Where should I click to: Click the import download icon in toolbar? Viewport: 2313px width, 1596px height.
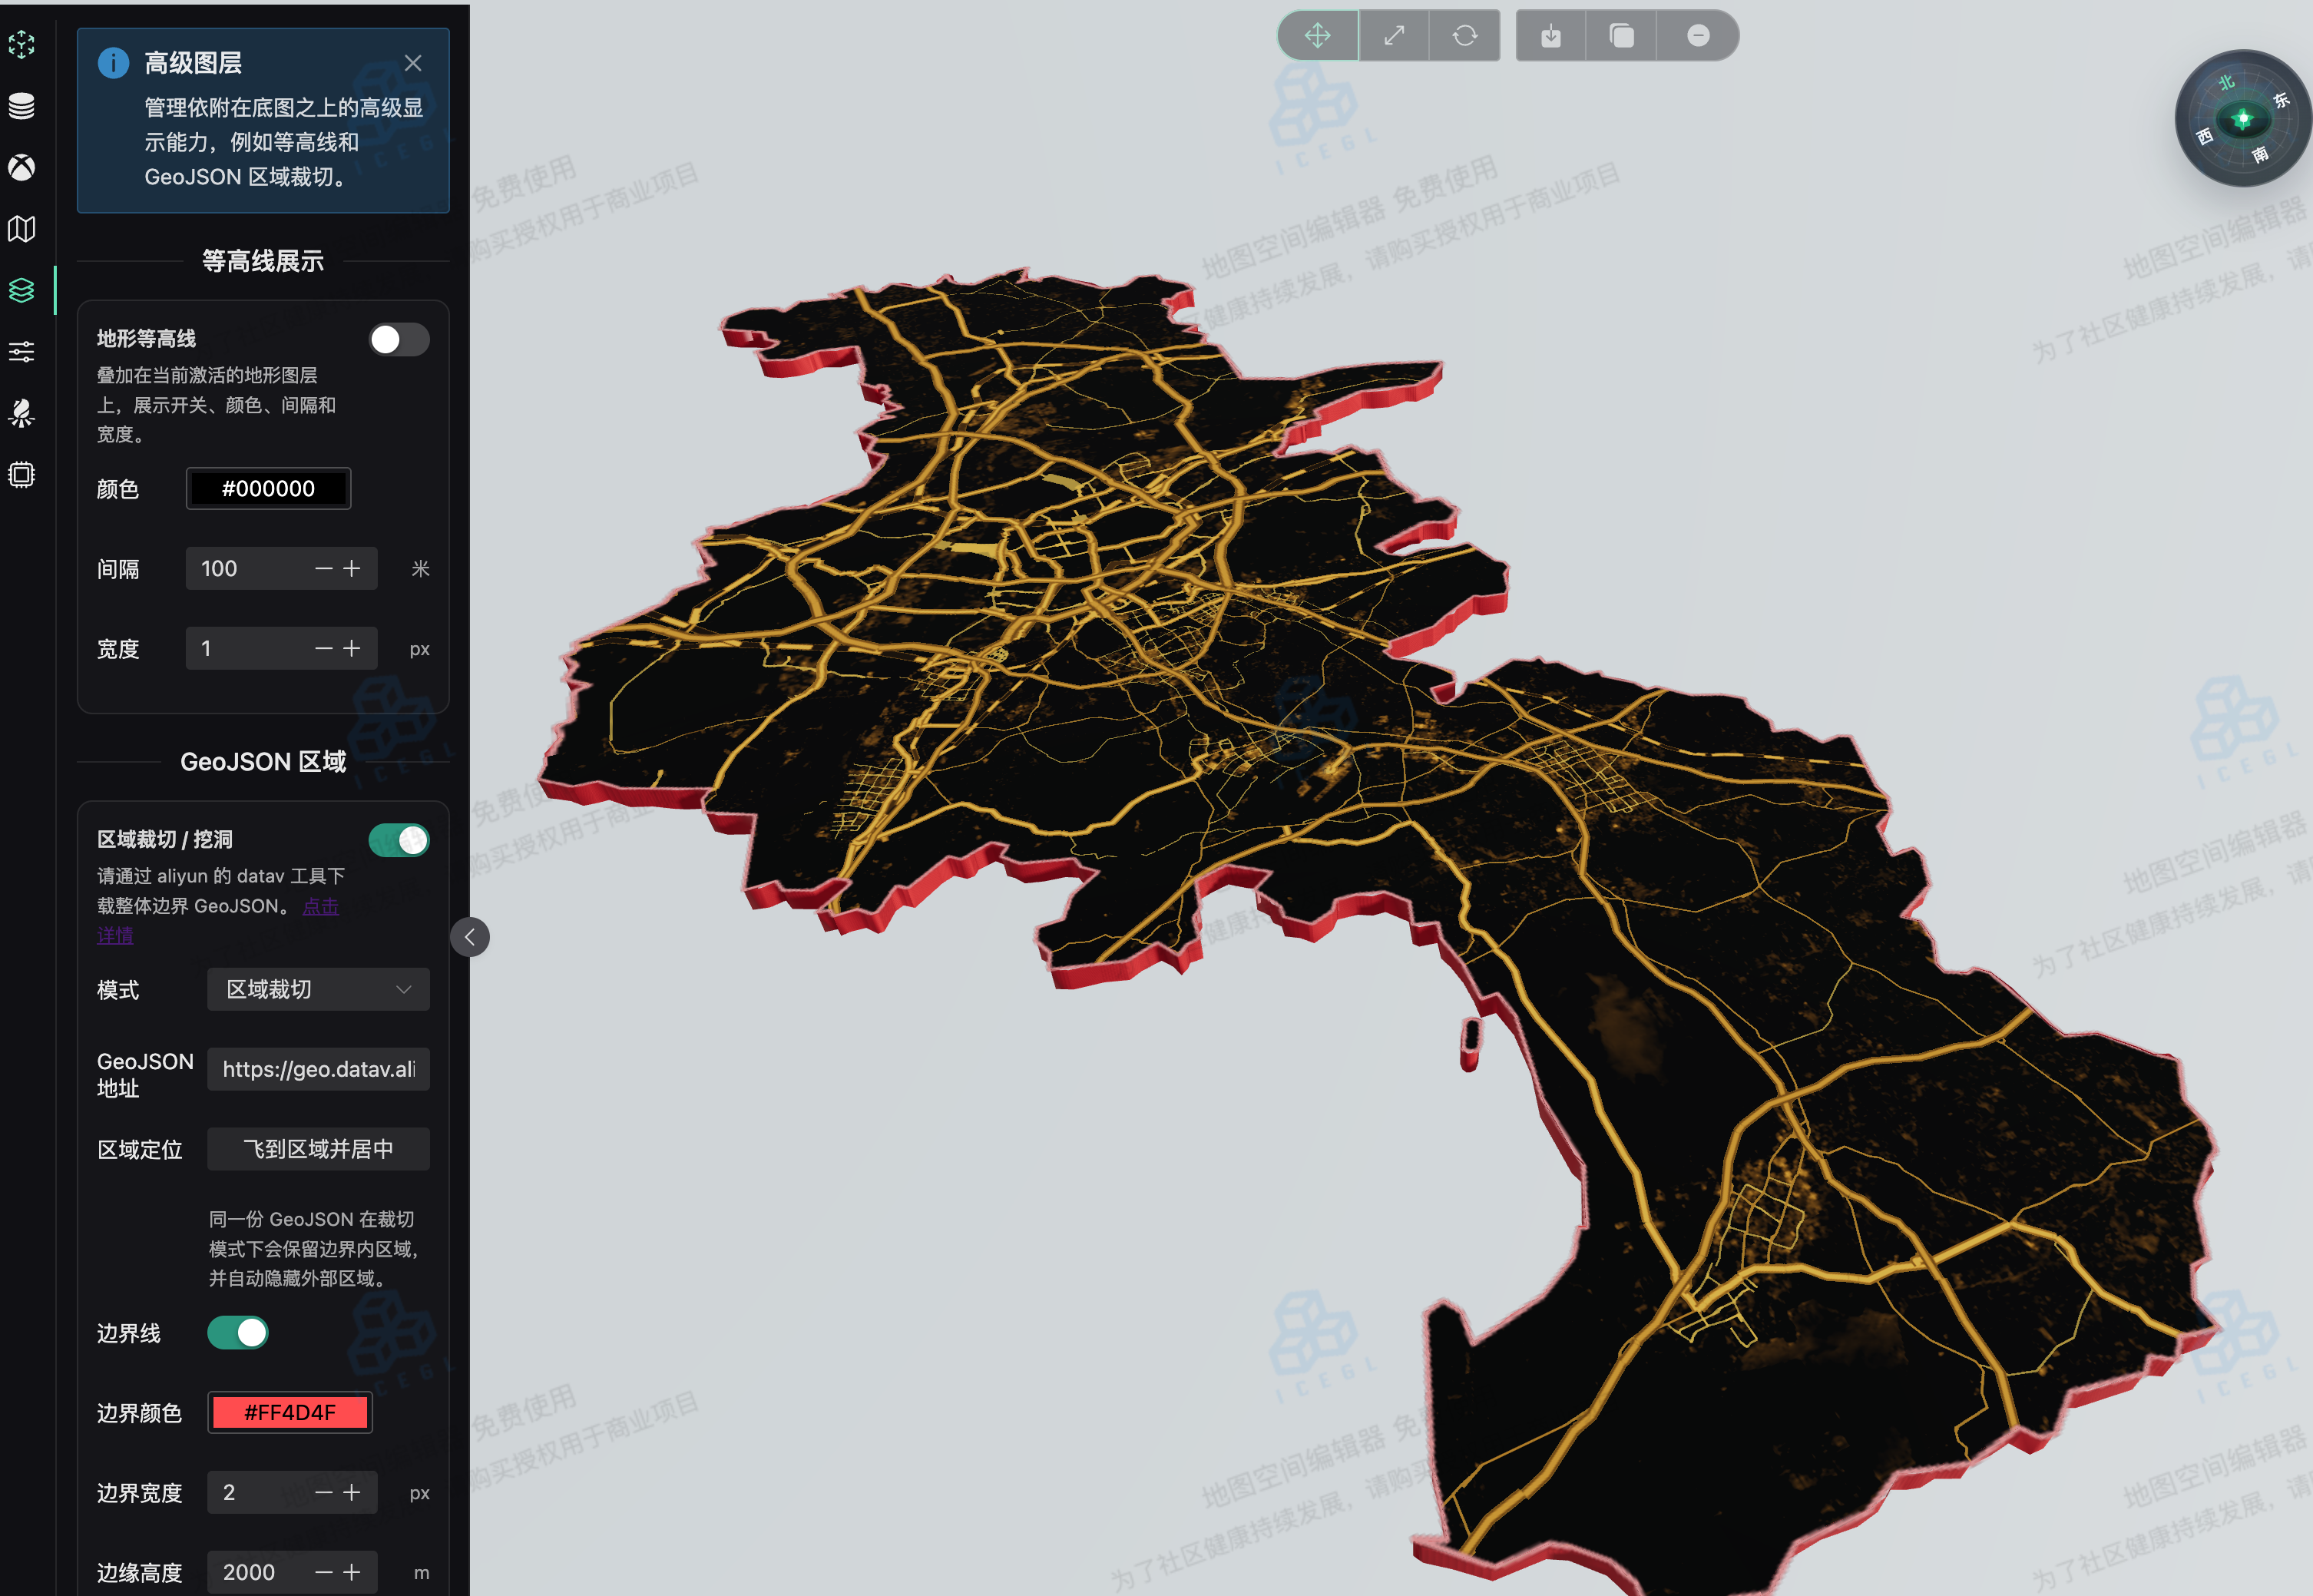(1550, 36)
